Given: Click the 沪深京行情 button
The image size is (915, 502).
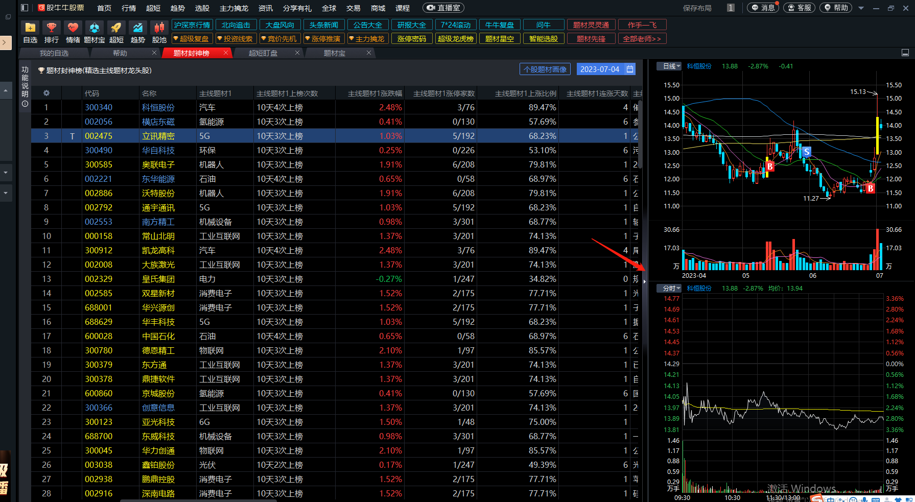Looking at the screenshot, I should click(x=192, y=25).
